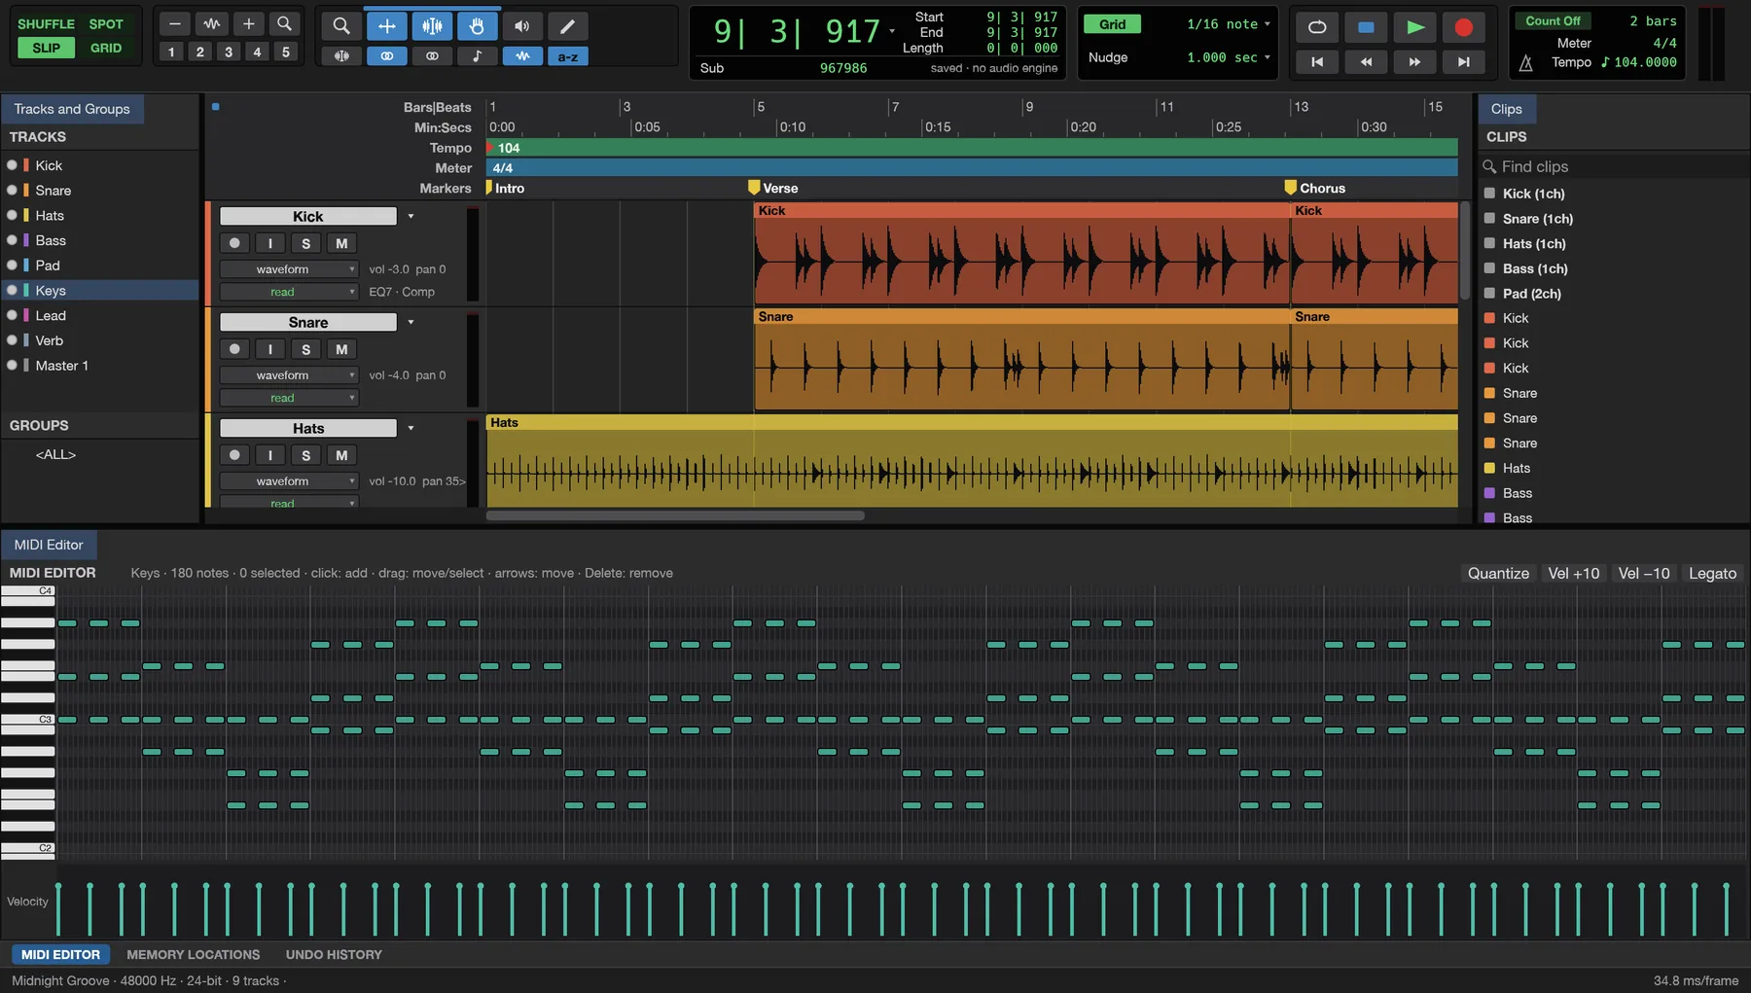Click the Legato button

[1712, 574]
